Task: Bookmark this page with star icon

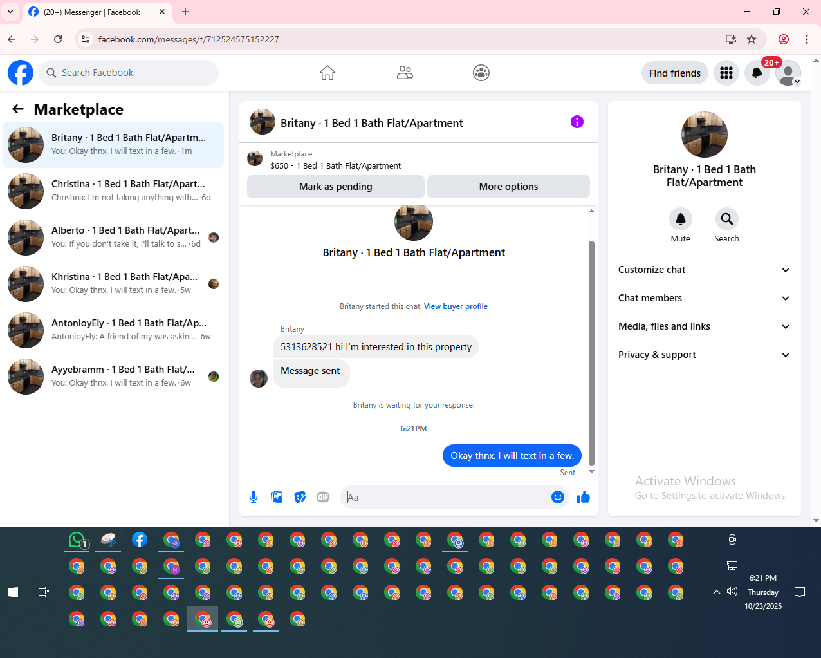Action: coord(752,39)
